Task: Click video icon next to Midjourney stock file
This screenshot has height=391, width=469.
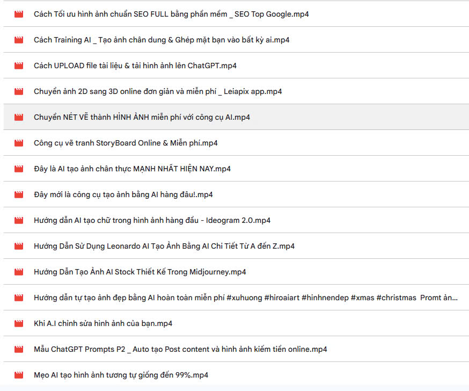Action: coord(19,272)
